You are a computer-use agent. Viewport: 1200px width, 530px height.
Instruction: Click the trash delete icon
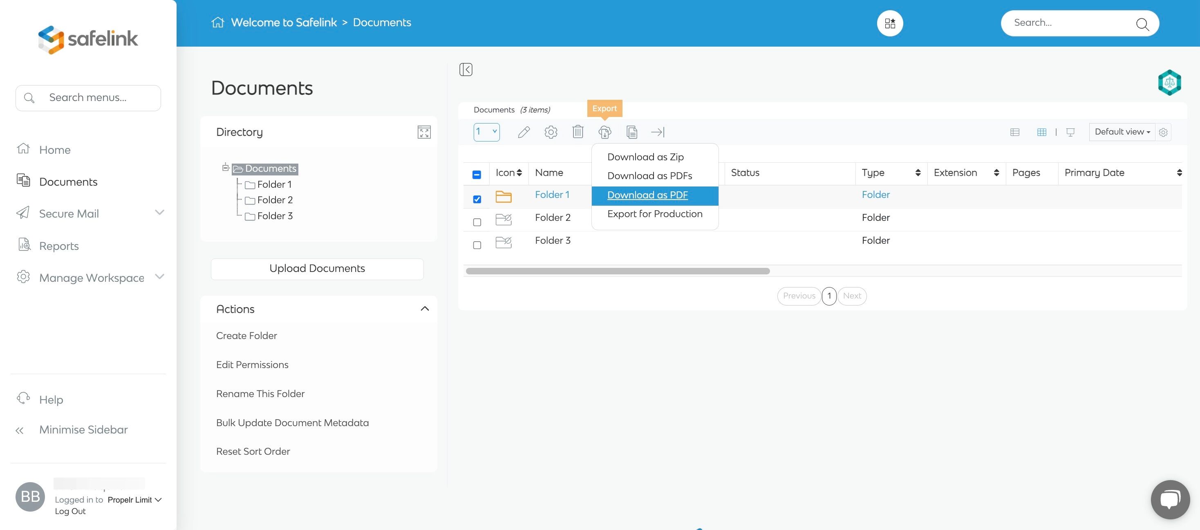click(x=578, y=132)
